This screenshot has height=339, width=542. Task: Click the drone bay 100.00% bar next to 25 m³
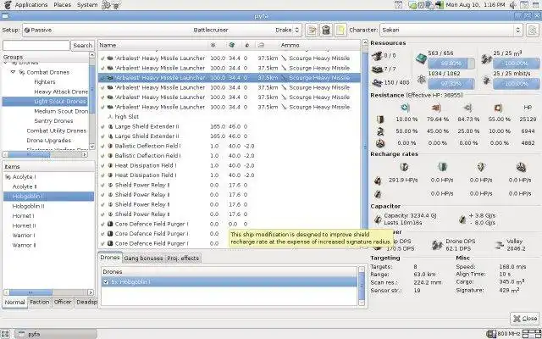tap(516, 64)
